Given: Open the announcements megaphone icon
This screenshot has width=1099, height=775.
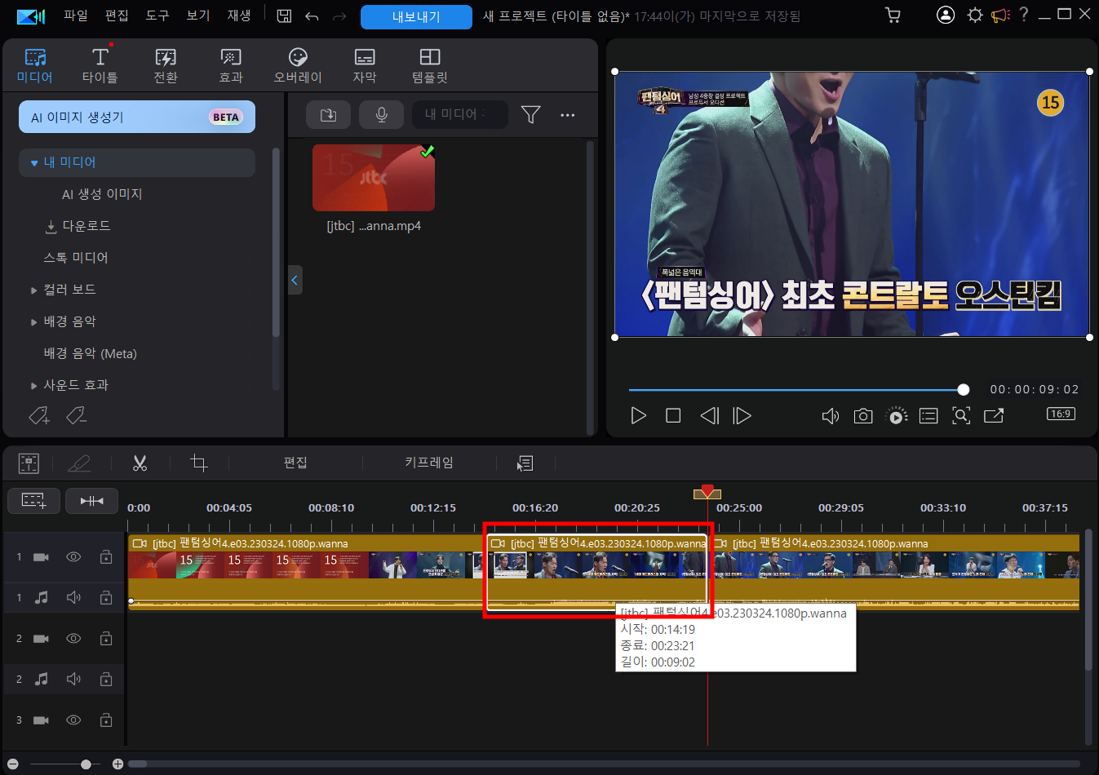Looking at the screenshot, I should point(1000,15).
